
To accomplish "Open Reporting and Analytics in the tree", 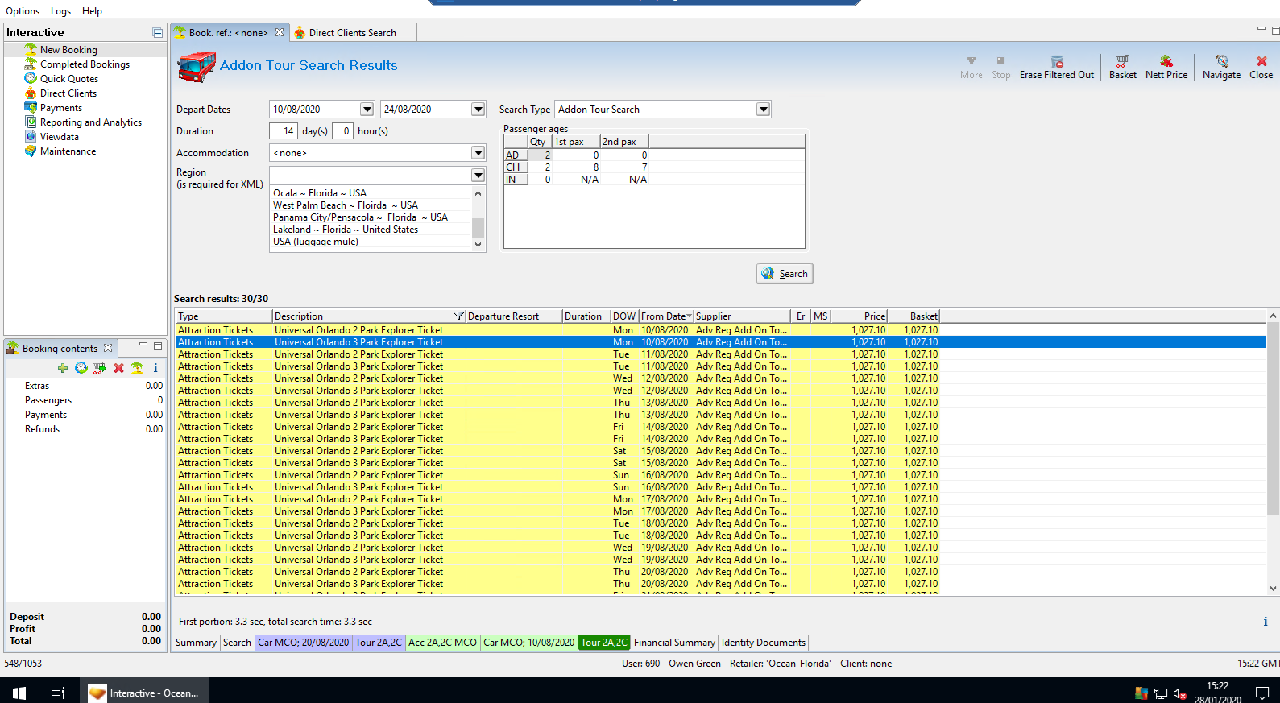I will pos(91,122).
